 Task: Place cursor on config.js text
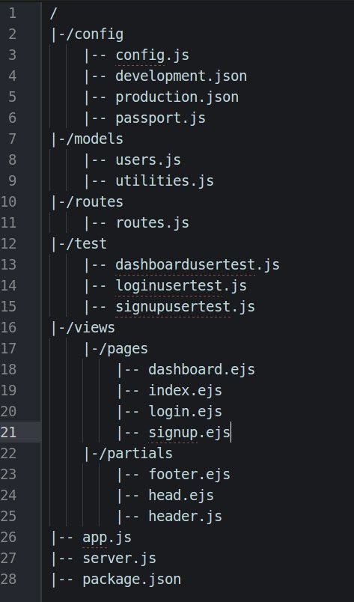153,55
